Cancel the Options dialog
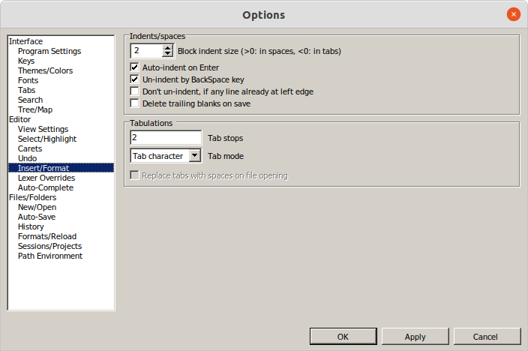The height and width of the screenshot is (351, 528). [487, 337]
